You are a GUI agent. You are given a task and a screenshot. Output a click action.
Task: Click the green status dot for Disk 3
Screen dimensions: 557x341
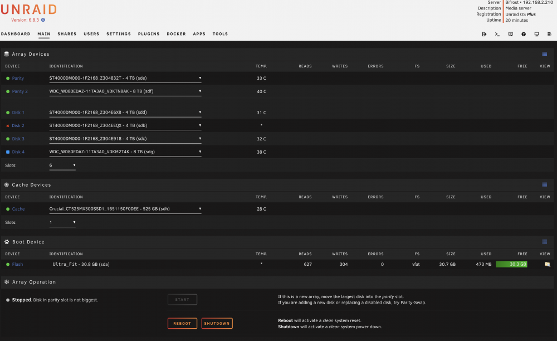click(8, 139)
